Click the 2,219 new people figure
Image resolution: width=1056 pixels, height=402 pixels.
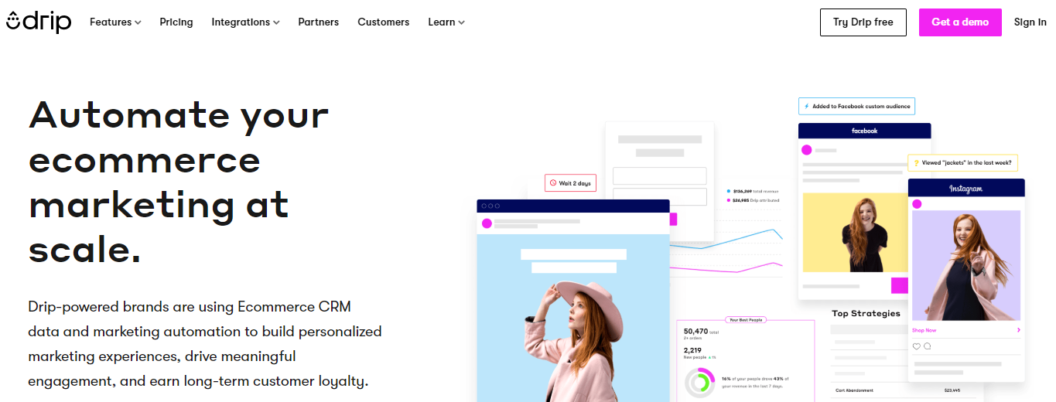click(692, 350)
